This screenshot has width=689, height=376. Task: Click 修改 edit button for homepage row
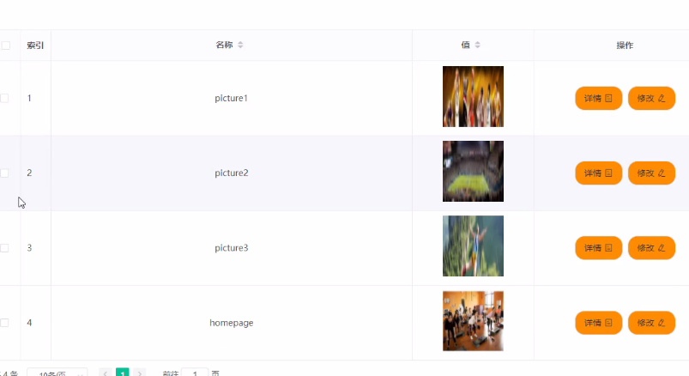(x=651, y=323)
